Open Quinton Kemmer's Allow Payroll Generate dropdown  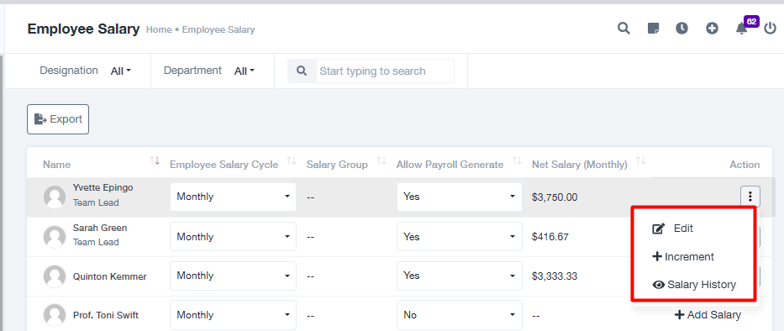460,276
